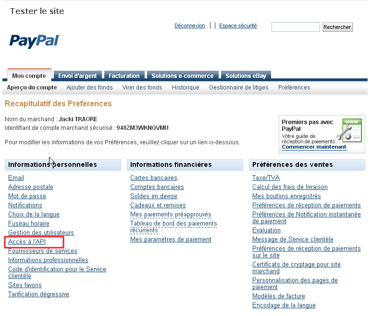Open the Solutions e-commerce tab

click(x=182, y=76)
